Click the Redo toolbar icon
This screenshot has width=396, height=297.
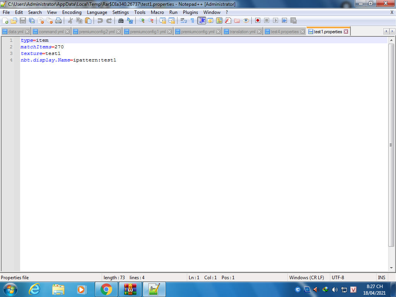click(x=109, y=21)
